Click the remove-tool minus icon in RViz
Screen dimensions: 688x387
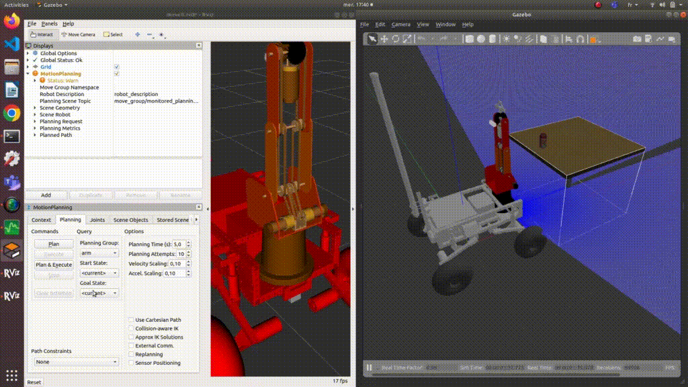click(x=149, y=34)
